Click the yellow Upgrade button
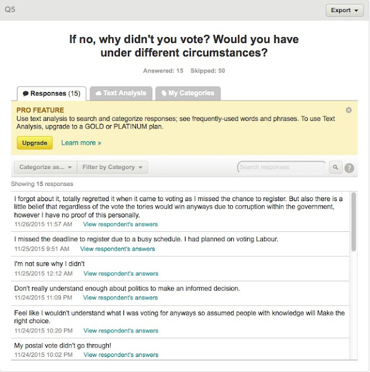The image size is (370, 372). [35, 143]
